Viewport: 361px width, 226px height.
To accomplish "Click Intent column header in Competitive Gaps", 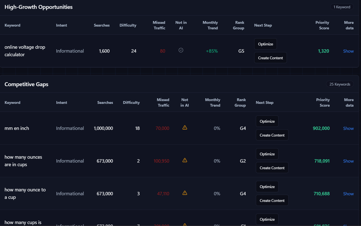I will click(62, 102).
